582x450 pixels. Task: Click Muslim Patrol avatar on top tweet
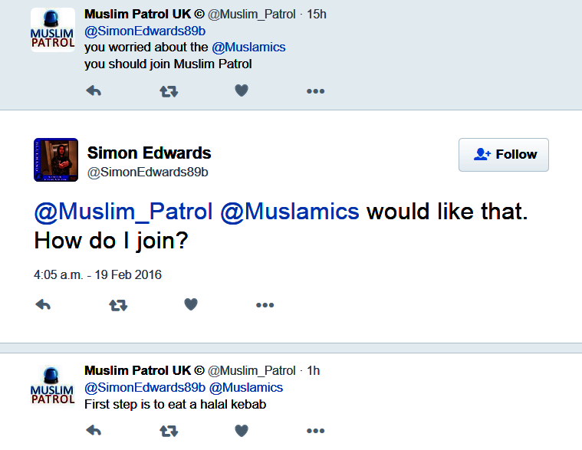[x=53, y=30]
